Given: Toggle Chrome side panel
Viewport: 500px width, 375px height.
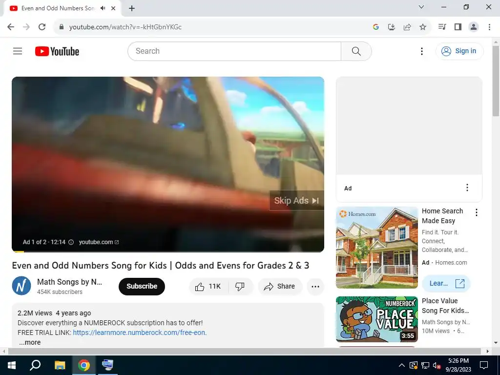Looking at the screenshot, I should click(x=458, y=27).
